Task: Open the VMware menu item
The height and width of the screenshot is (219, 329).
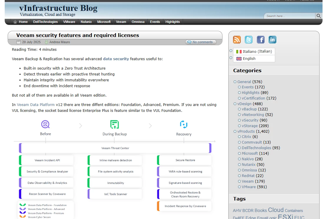Action: point(69,22)
